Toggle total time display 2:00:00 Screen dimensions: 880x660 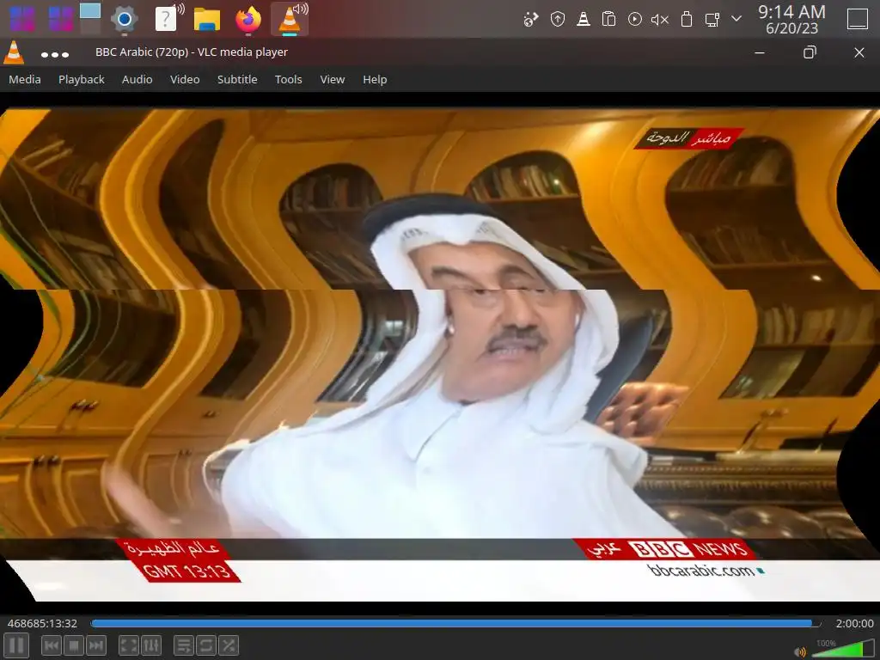click(x=854, y=624)
